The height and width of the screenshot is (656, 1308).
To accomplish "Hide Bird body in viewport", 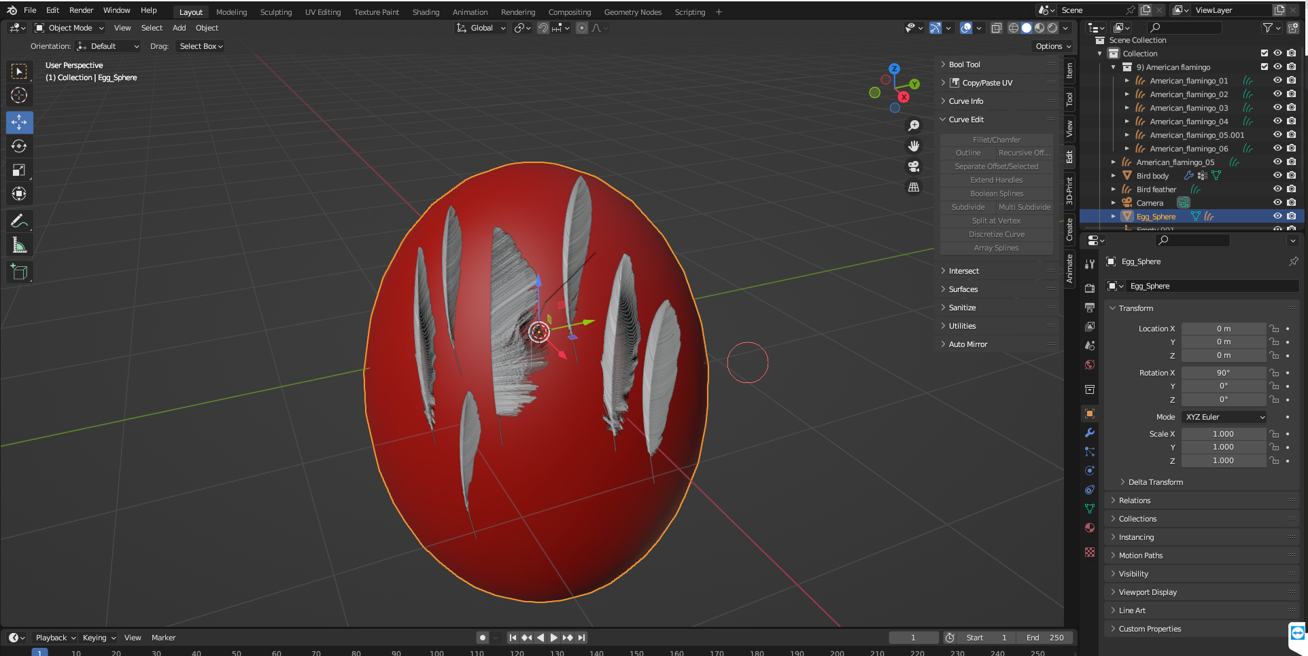I will (1277, 175).
